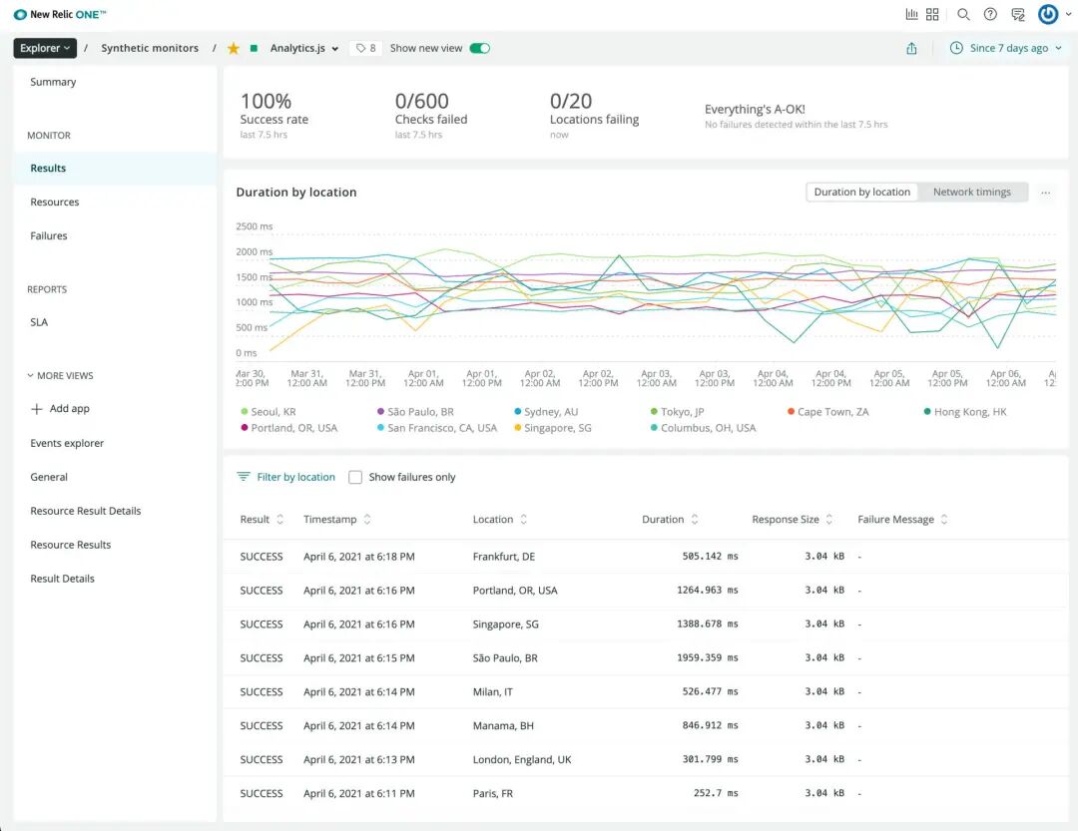The image size is (1078, 831).
Task: Open the help question mark icon
Action: pyautogui.click(x=990, y=14)
